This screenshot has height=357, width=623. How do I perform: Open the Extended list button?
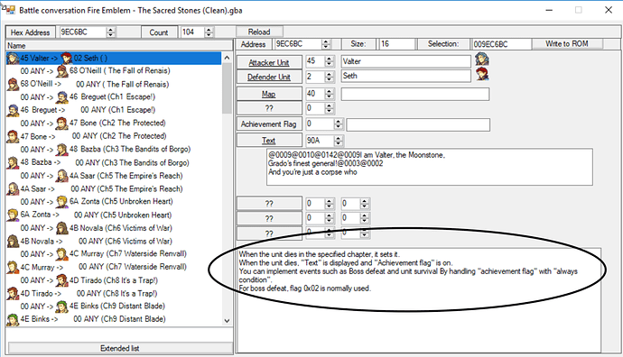point(120,348)
